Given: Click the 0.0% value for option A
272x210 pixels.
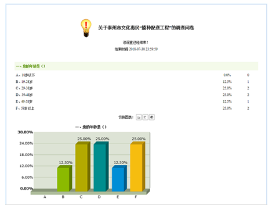Looking at the screenshot, I should tap(227, 75).
